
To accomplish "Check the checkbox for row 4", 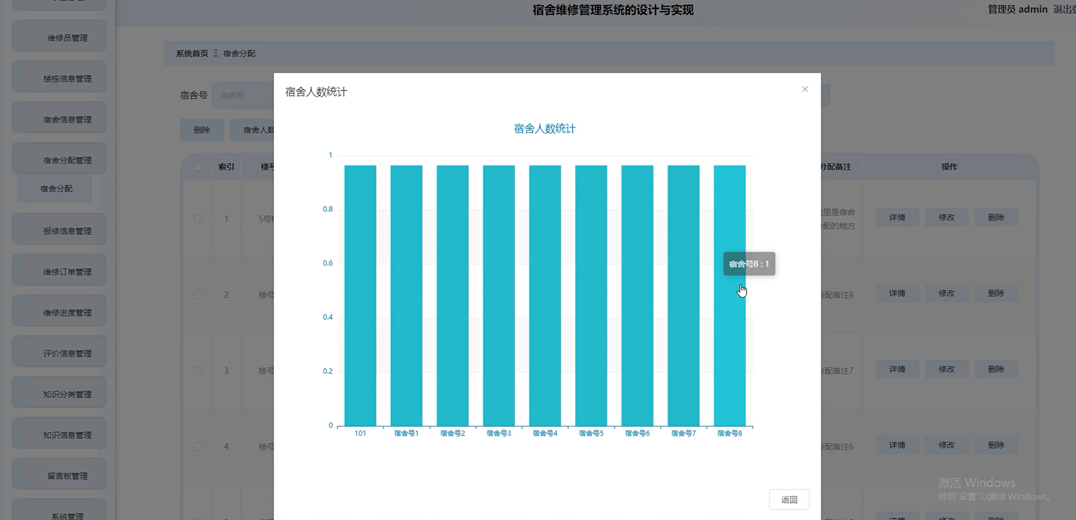I will point(198,447).
